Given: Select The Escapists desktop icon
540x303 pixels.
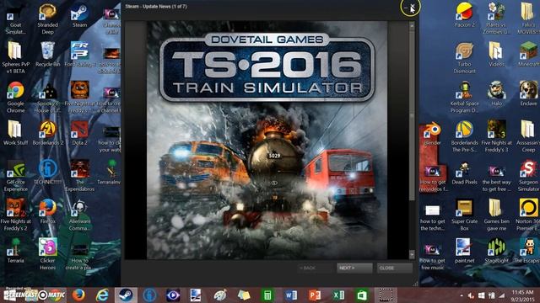Looking at the screenshot, I should click(529, 251).
